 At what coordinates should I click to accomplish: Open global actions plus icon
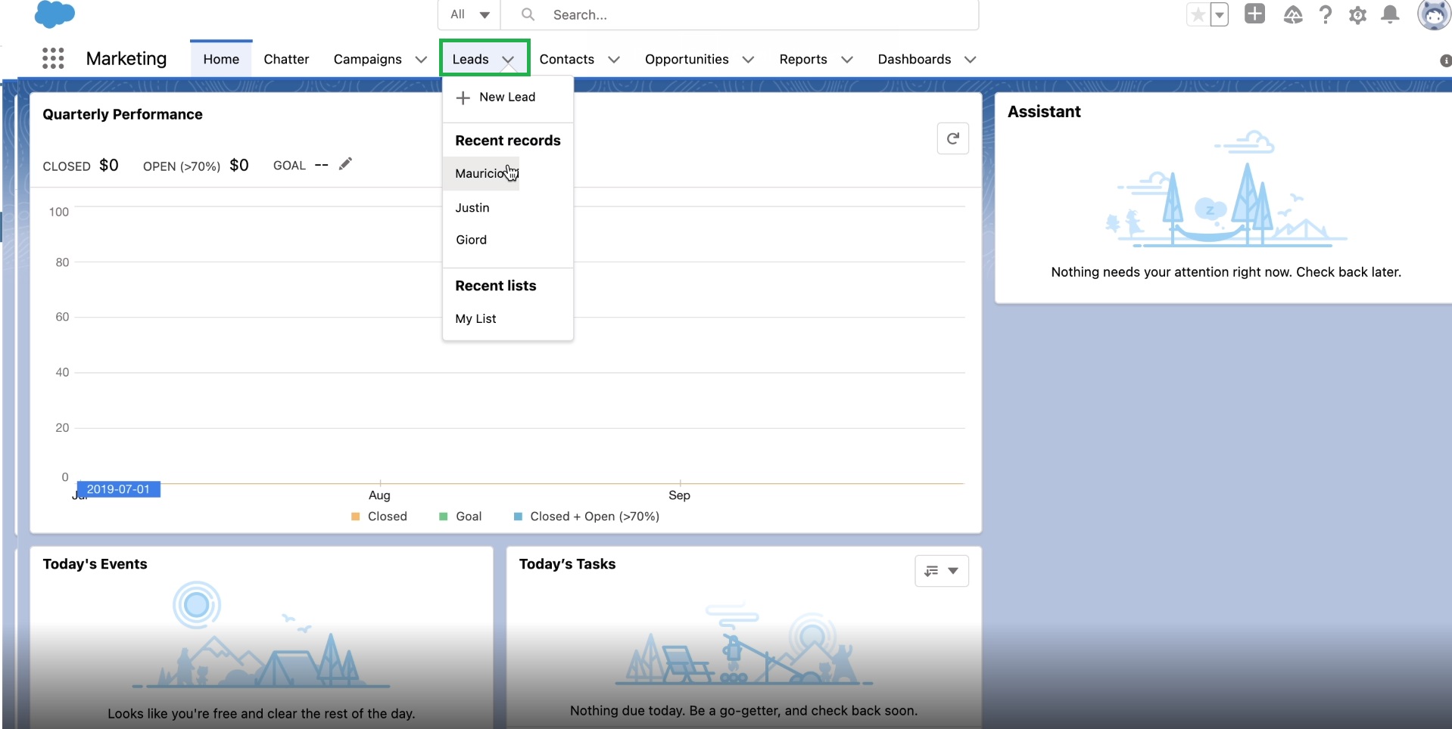pos(1254,14)
